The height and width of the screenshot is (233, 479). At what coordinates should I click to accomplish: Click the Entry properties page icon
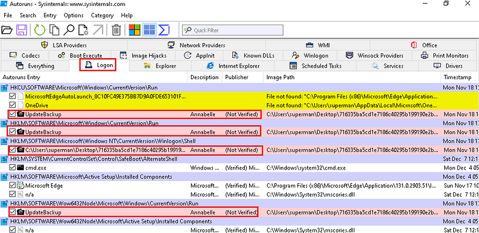point(83,30)
